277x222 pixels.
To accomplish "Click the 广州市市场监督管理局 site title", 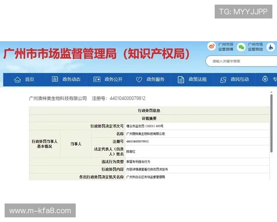I will [96, 54].
